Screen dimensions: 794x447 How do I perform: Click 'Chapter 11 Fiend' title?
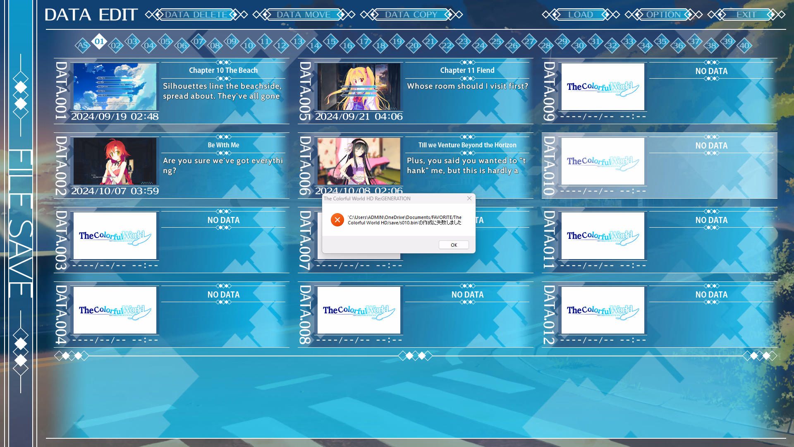point(467,70)
